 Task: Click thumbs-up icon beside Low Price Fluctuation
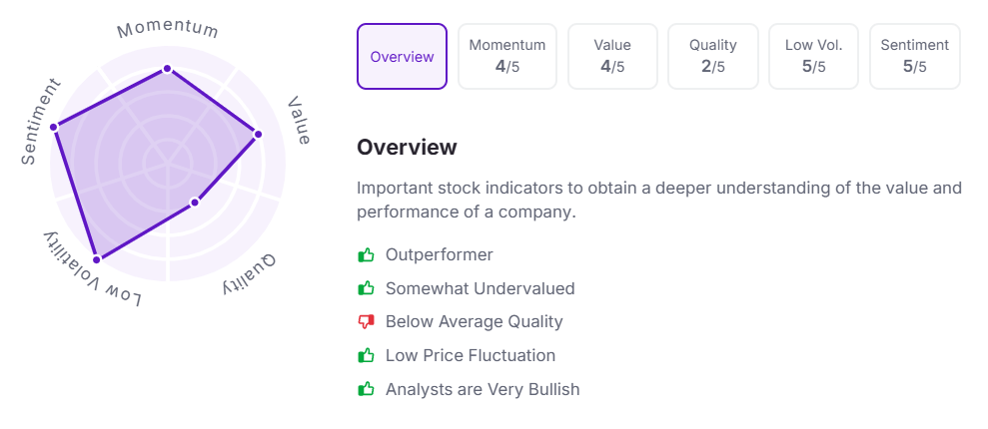point(366,355)
